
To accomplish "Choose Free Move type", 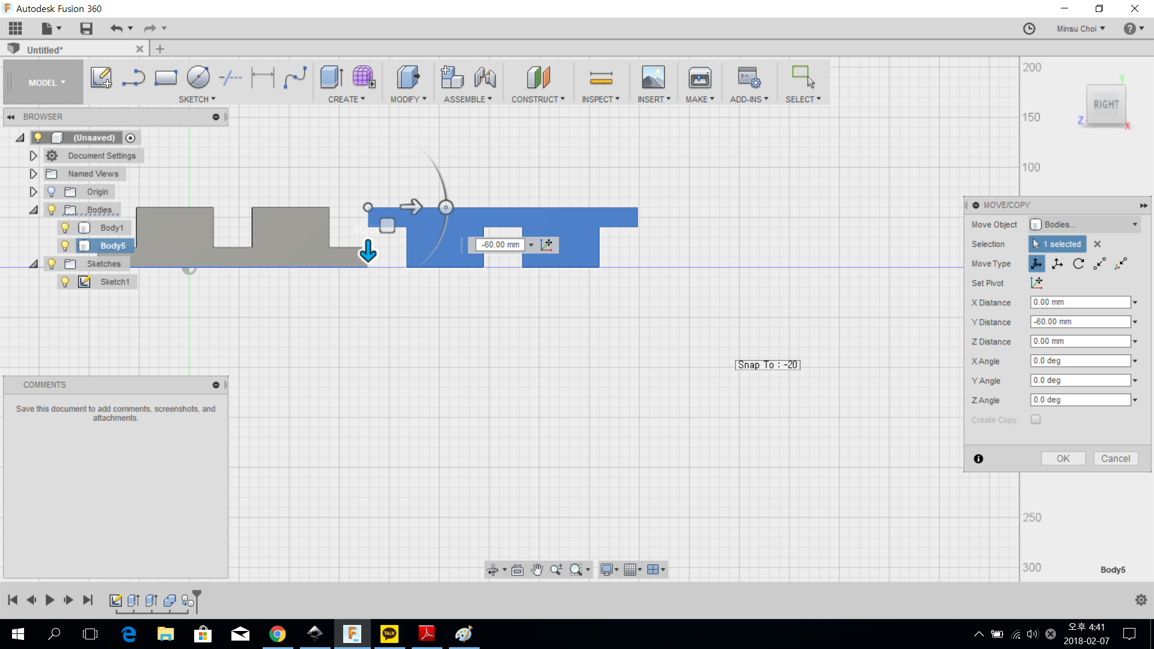I will pos(1037,264).
